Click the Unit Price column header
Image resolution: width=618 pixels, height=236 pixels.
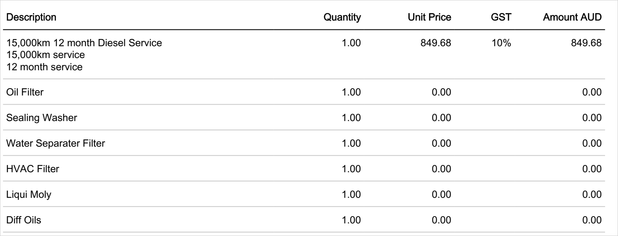click(429, 17)
